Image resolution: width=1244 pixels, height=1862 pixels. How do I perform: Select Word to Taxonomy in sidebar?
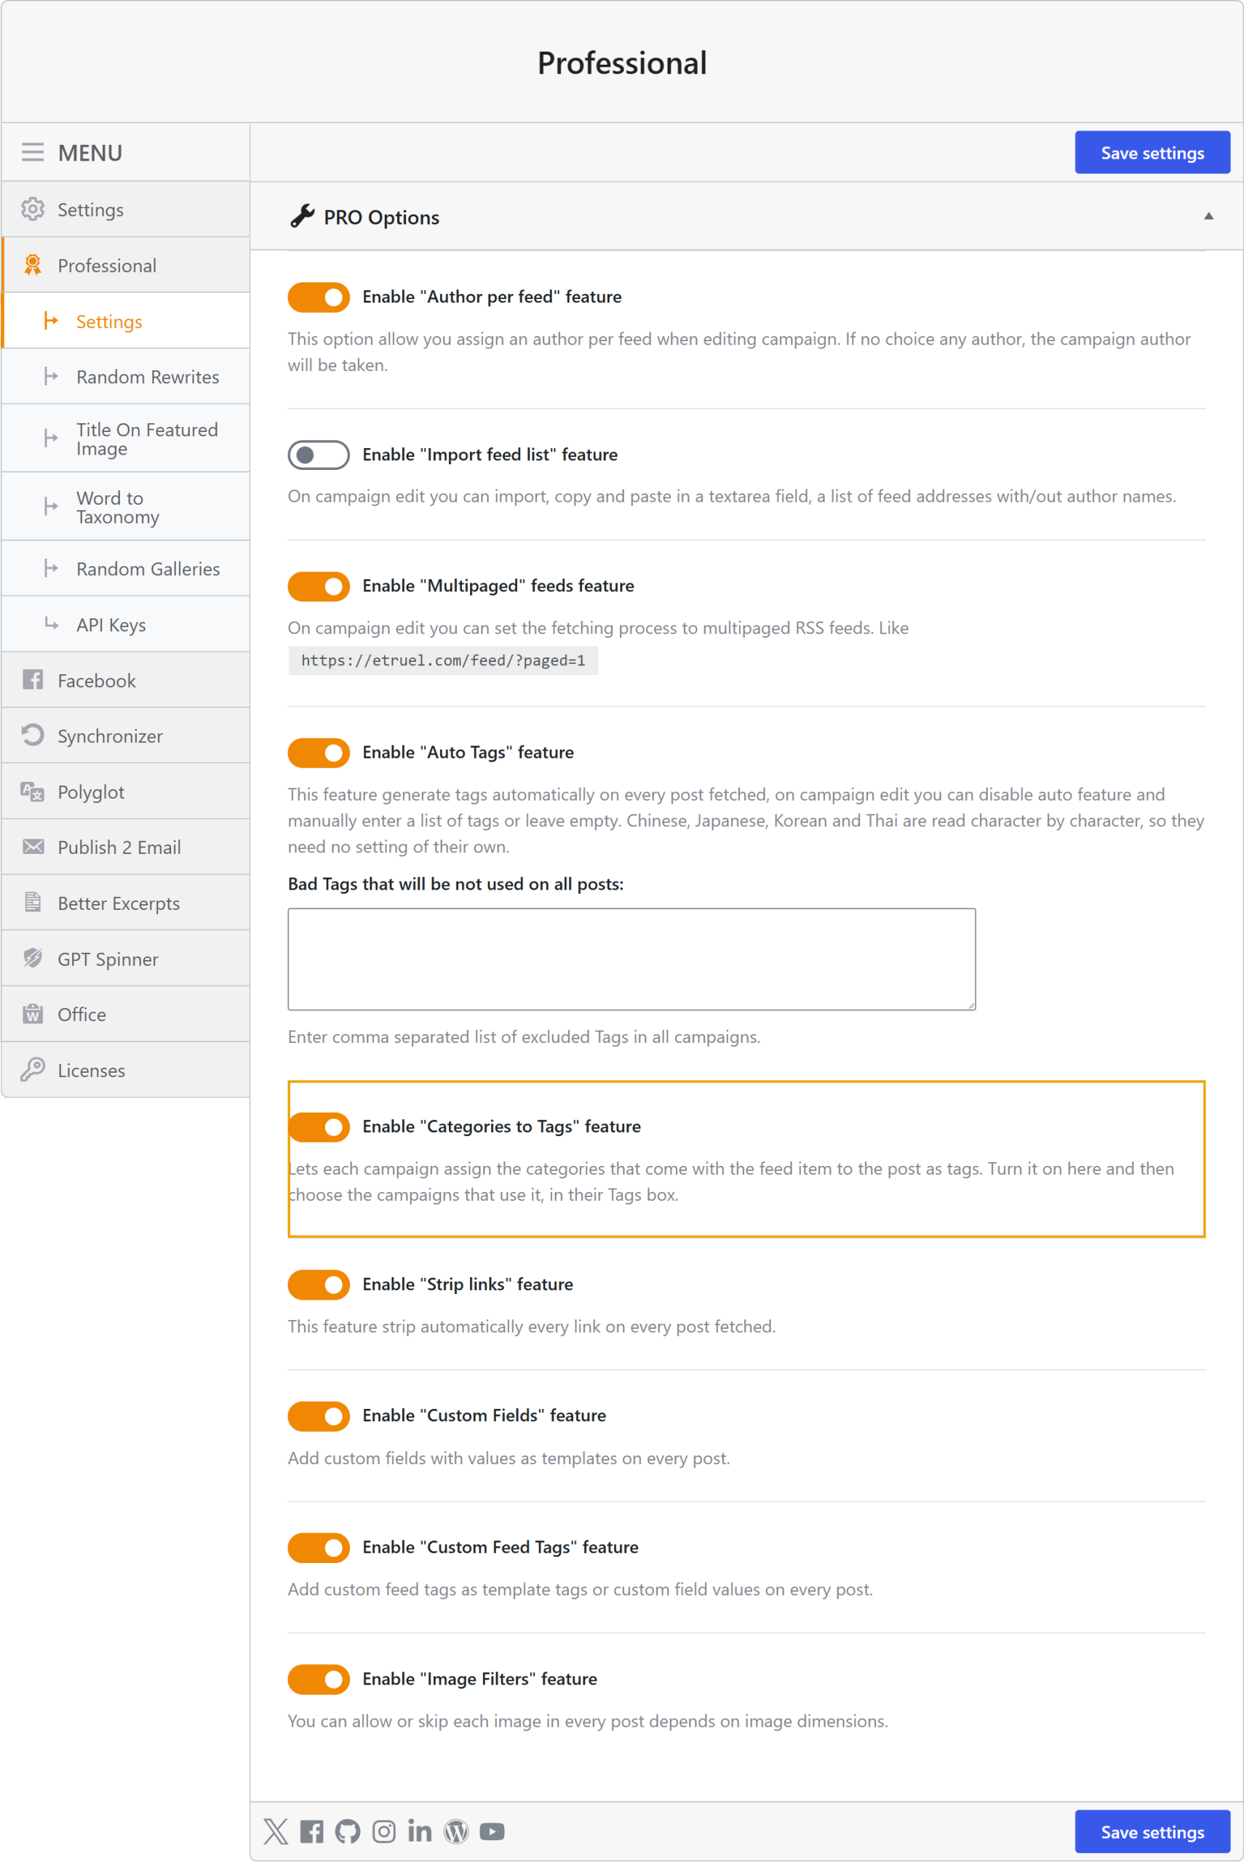126,507
